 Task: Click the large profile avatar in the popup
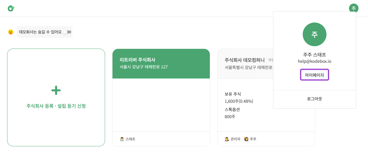tap(314, 34)
